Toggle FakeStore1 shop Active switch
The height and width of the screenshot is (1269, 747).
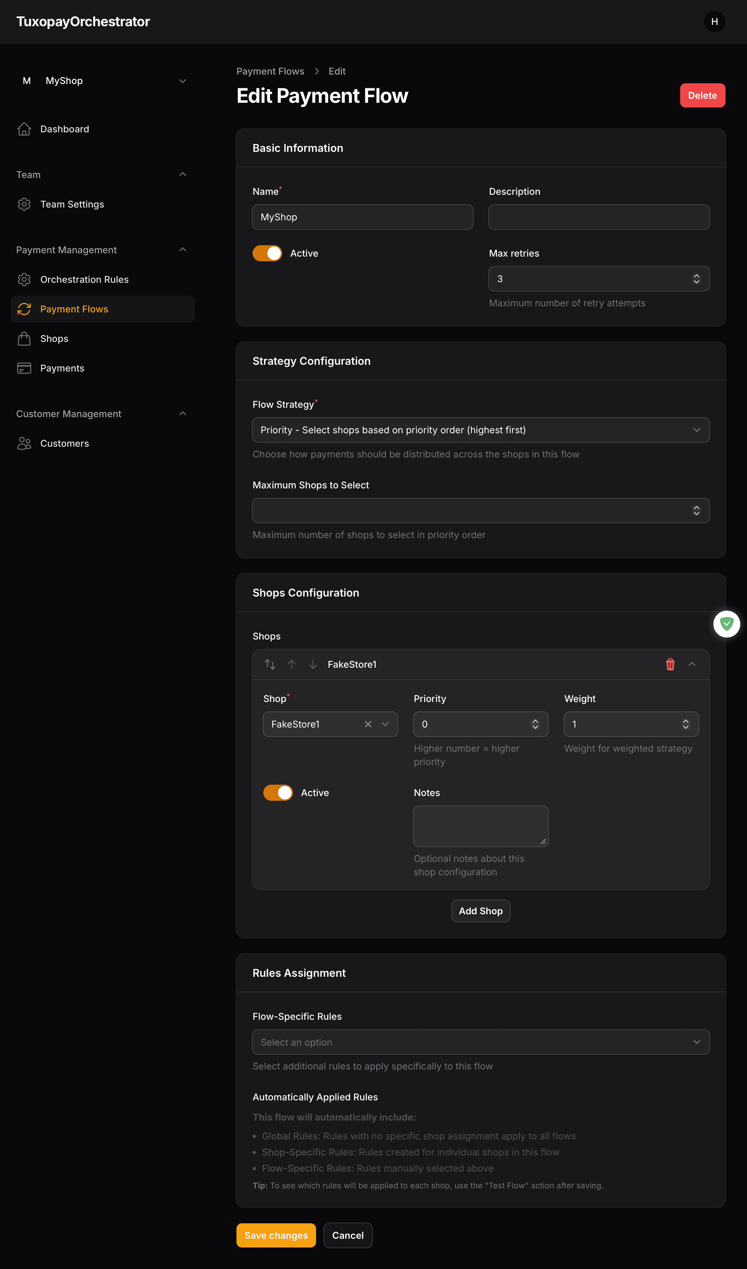click(x=277, y=793)
